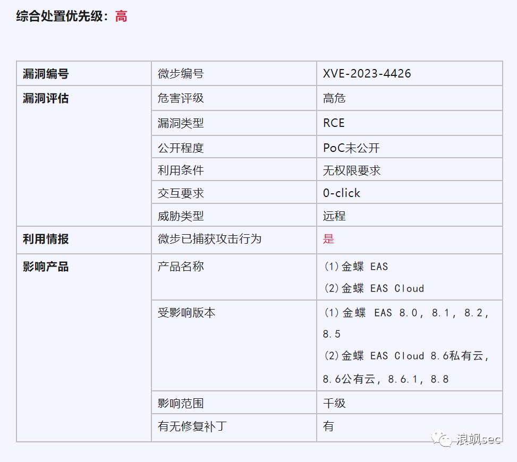Click the 千级 value

coord(334,404)
